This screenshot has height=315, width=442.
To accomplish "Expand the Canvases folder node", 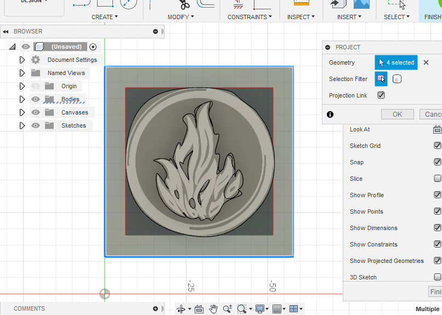I will (22, 112).
